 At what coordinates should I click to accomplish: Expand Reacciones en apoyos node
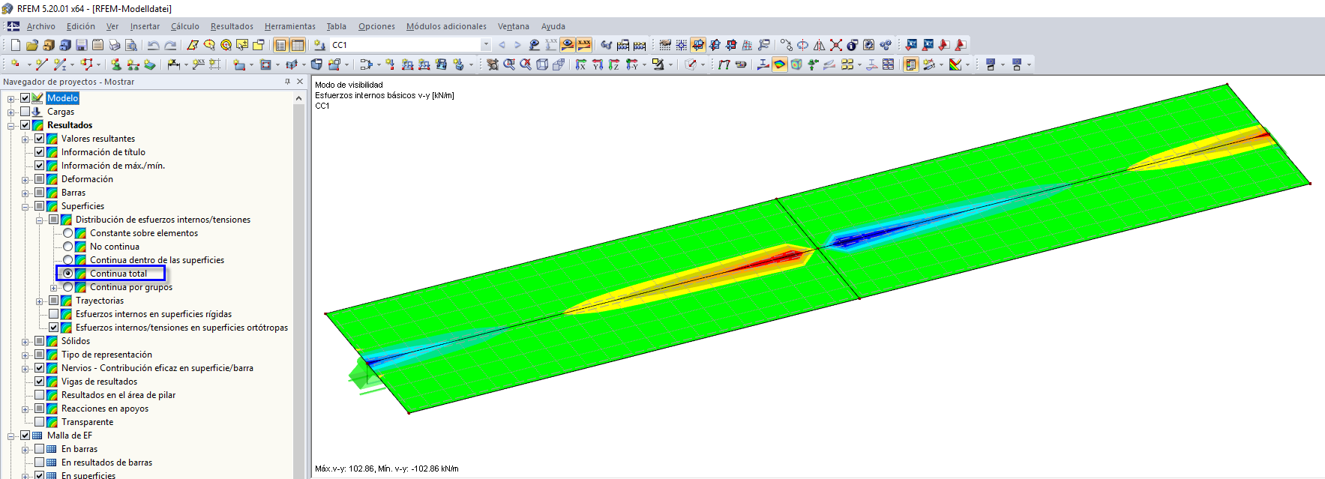25,409
